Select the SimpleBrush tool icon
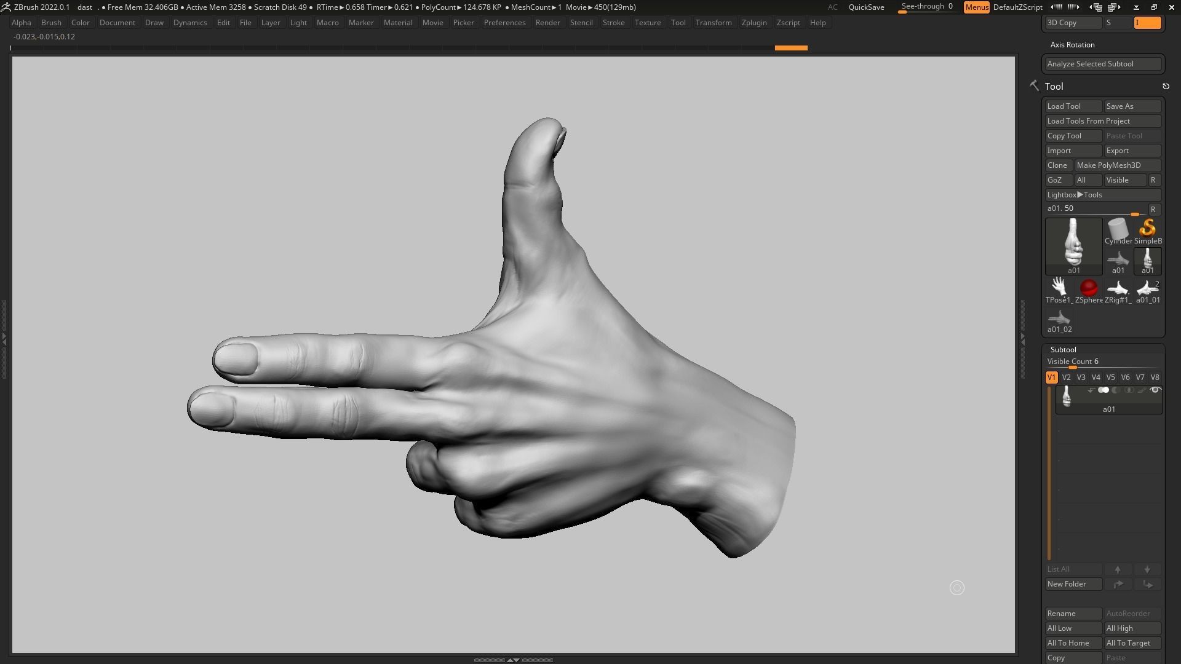The width and height of the screenshot is (1181, 664). [x=1147, y=231]
